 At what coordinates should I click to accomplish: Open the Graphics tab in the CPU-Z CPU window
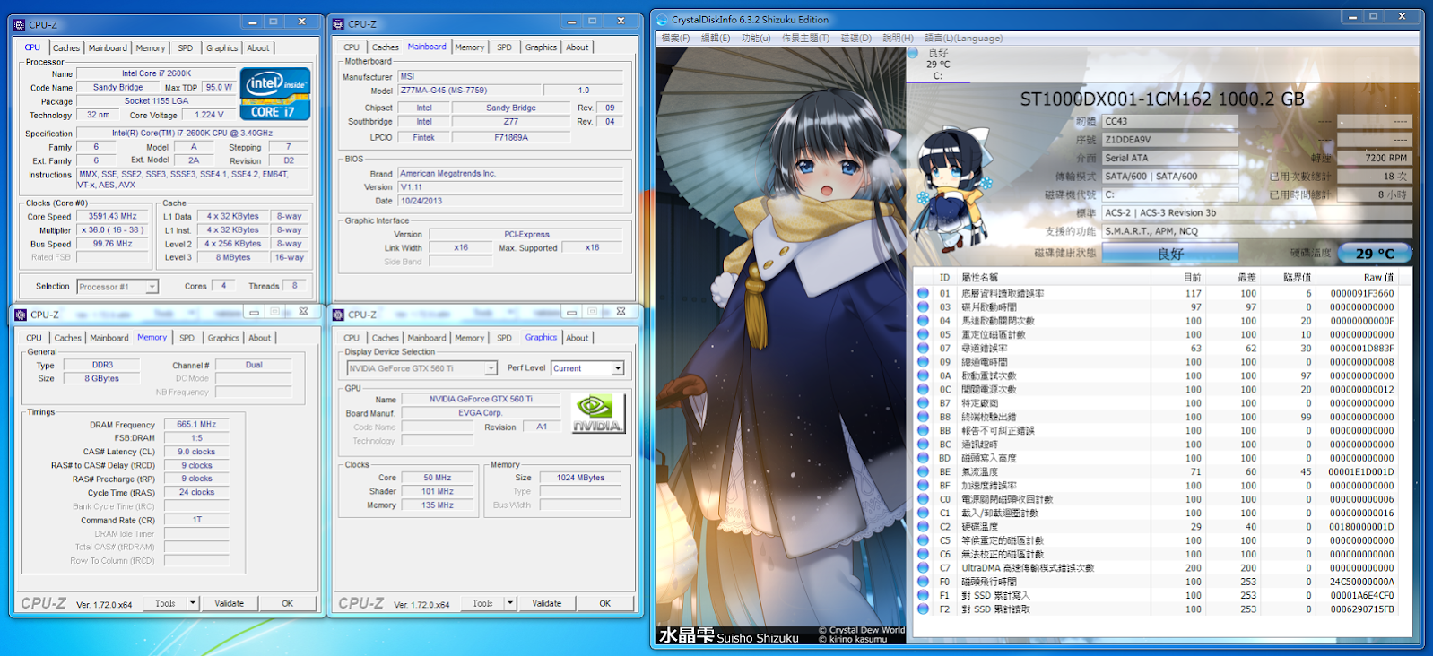point(222,48)
